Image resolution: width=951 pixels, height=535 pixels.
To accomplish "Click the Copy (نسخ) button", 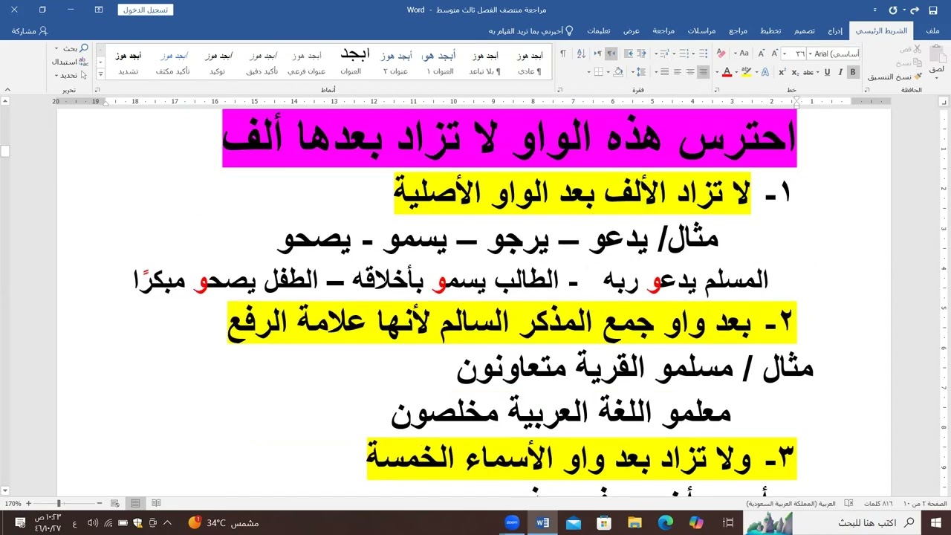I will tap(907, 63).
